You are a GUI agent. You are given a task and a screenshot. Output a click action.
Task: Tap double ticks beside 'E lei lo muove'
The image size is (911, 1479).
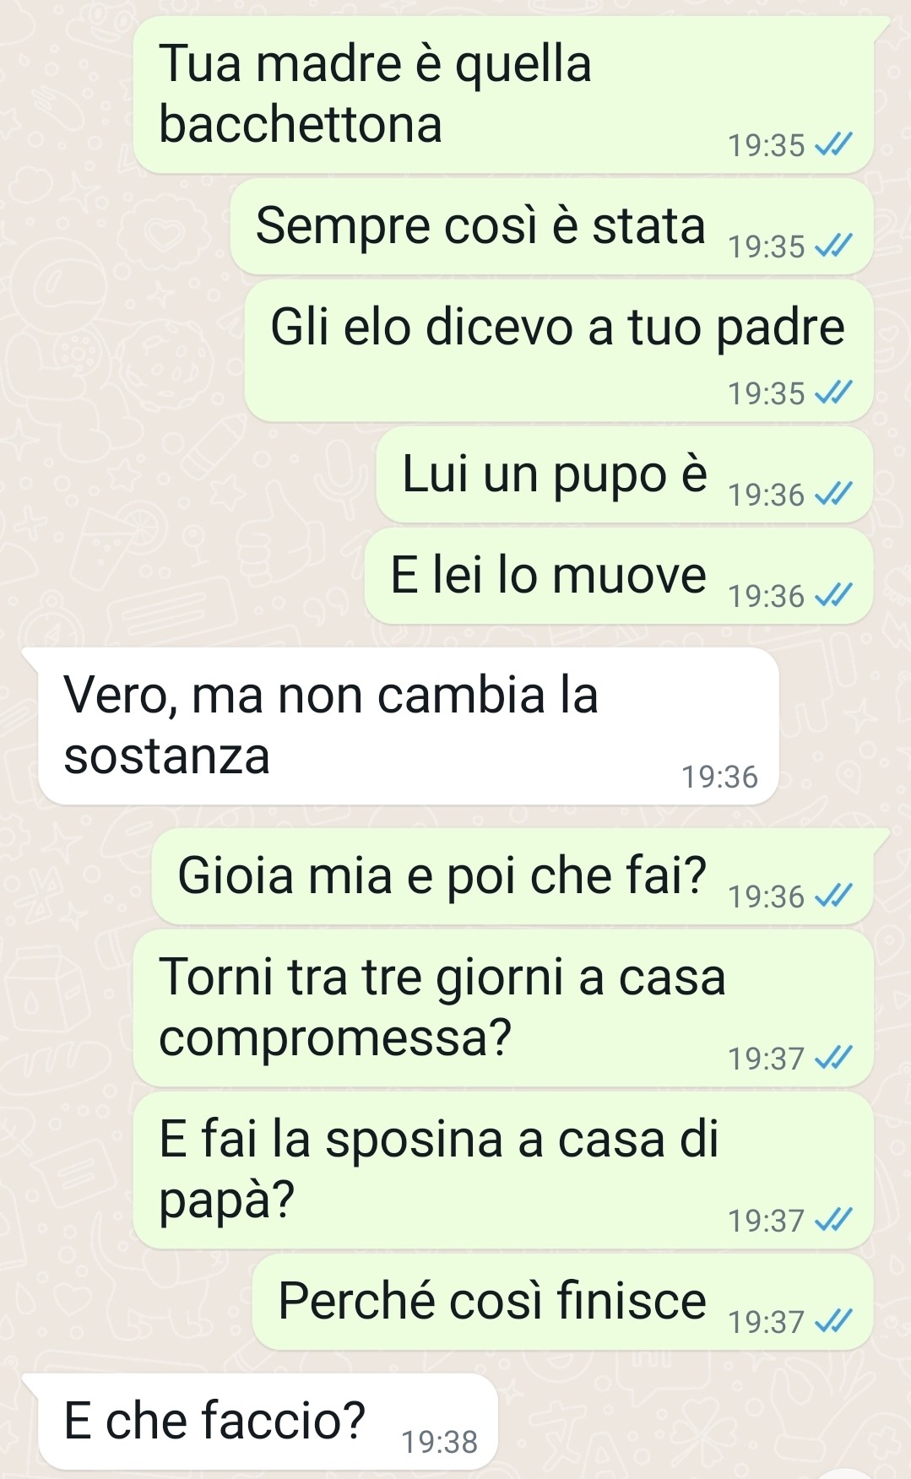point(833,596)
